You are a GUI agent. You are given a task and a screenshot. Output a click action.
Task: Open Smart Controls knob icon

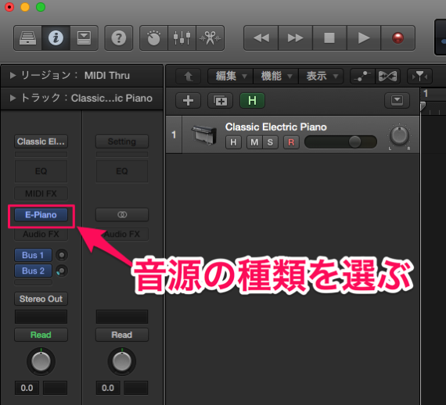[153, 38]
